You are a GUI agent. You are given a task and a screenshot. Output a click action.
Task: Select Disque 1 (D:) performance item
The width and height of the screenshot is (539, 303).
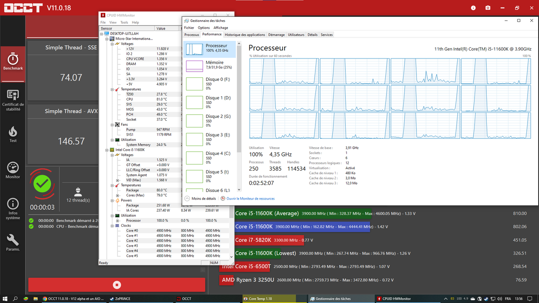[210, 102]
